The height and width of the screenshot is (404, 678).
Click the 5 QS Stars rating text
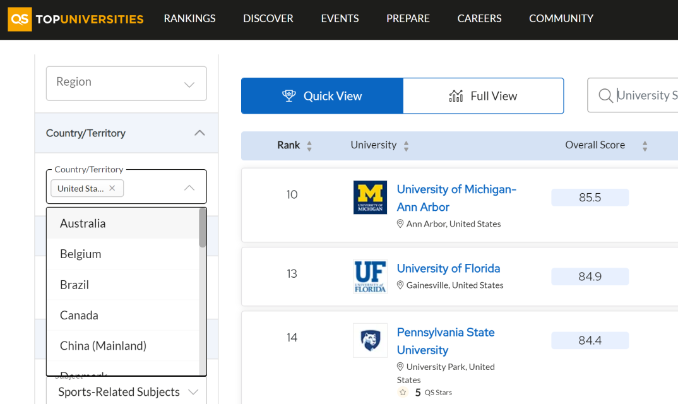[433, 392]
